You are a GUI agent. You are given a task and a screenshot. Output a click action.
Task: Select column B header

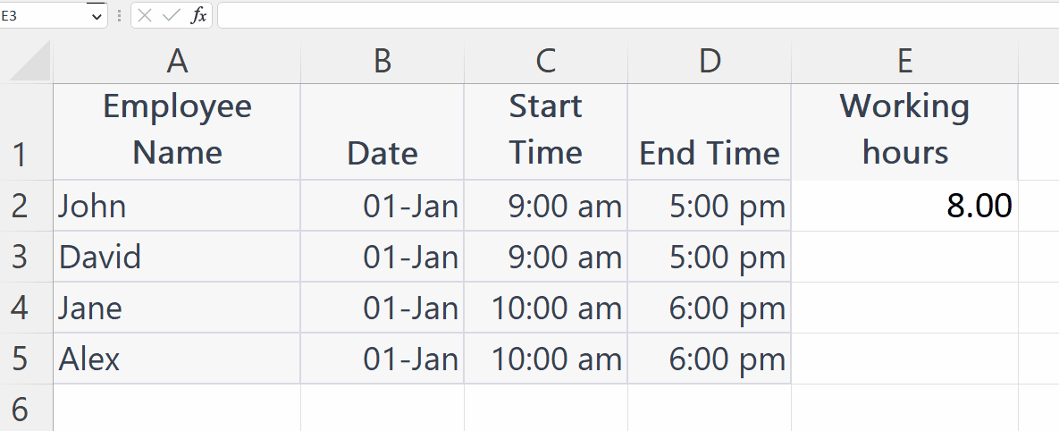point(382,61)
